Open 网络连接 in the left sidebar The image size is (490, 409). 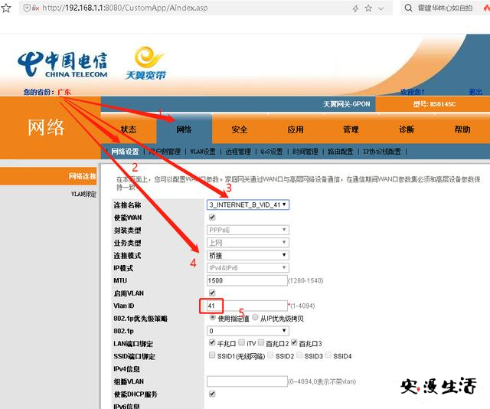[x=82, y=176]
